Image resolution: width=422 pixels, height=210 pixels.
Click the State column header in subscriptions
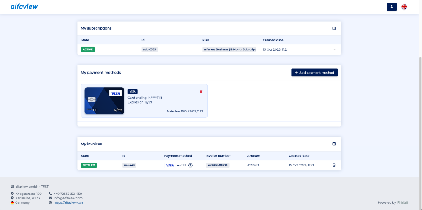tap(85, 40)
